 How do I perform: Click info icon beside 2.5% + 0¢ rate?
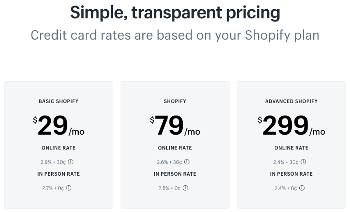click(185, 188)
